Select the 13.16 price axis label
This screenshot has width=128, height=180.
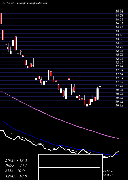tap(119, 47)
